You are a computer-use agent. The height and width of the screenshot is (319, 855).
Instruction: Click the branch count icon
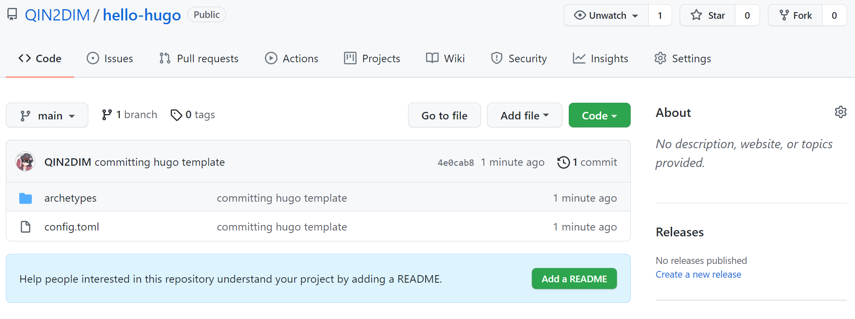(x=107, y=115)
